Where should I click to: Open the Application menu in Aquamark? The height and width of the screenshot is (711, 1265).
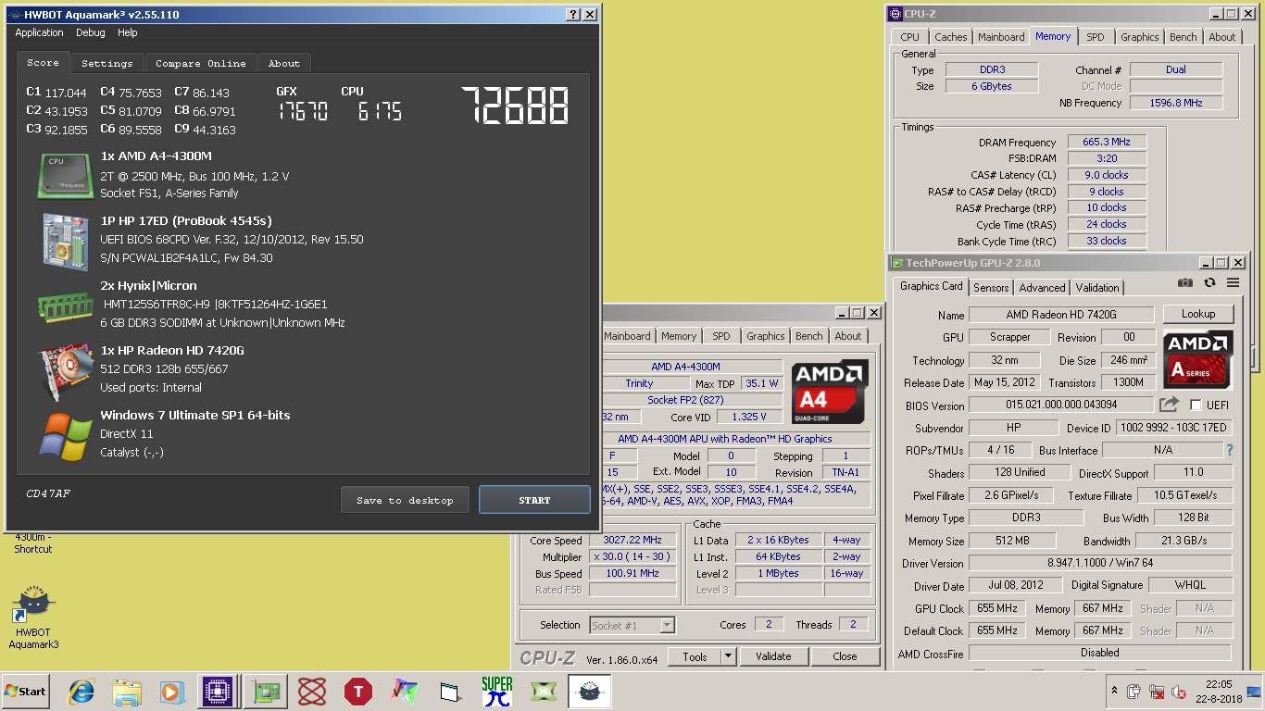(40, 32)
